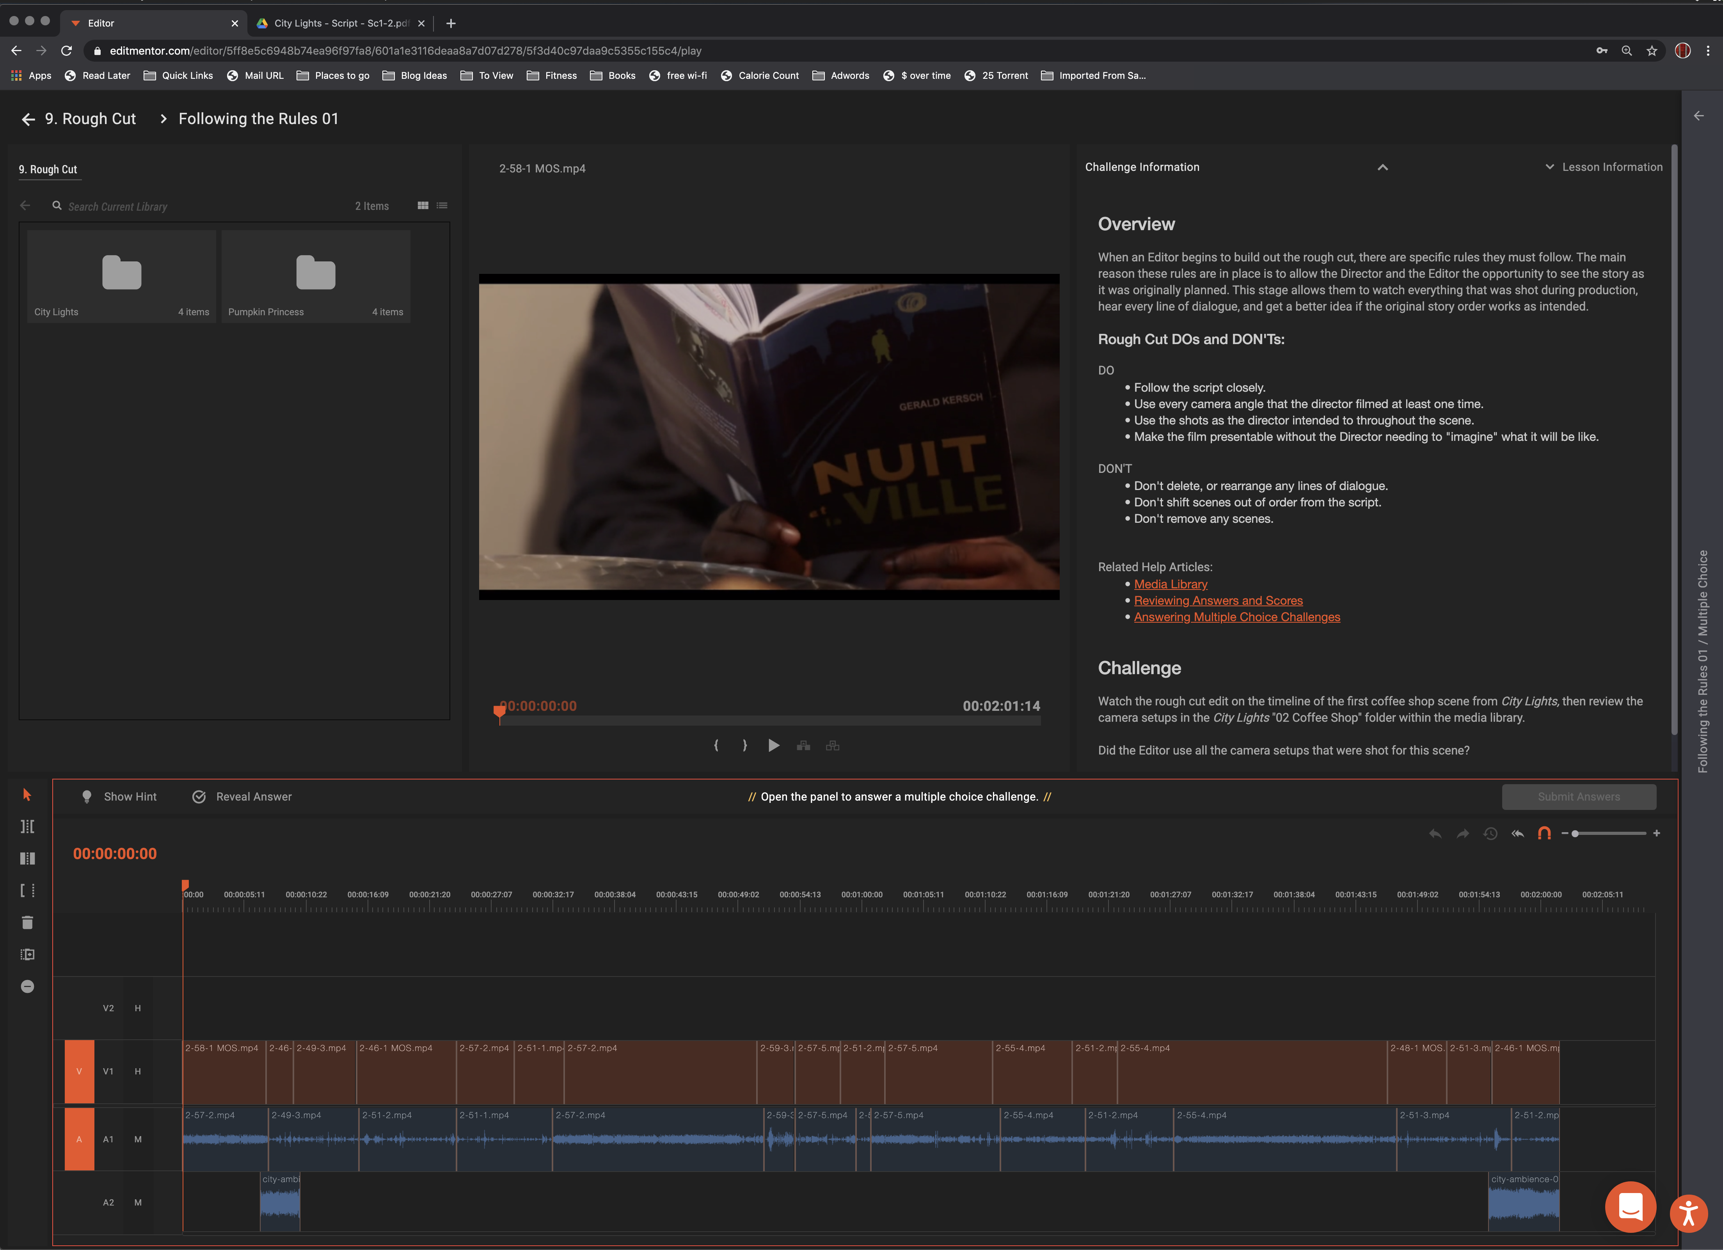Collapse the right side panel arrow
This screenshot has width=1723, height=1250.
pos(1699,116)
